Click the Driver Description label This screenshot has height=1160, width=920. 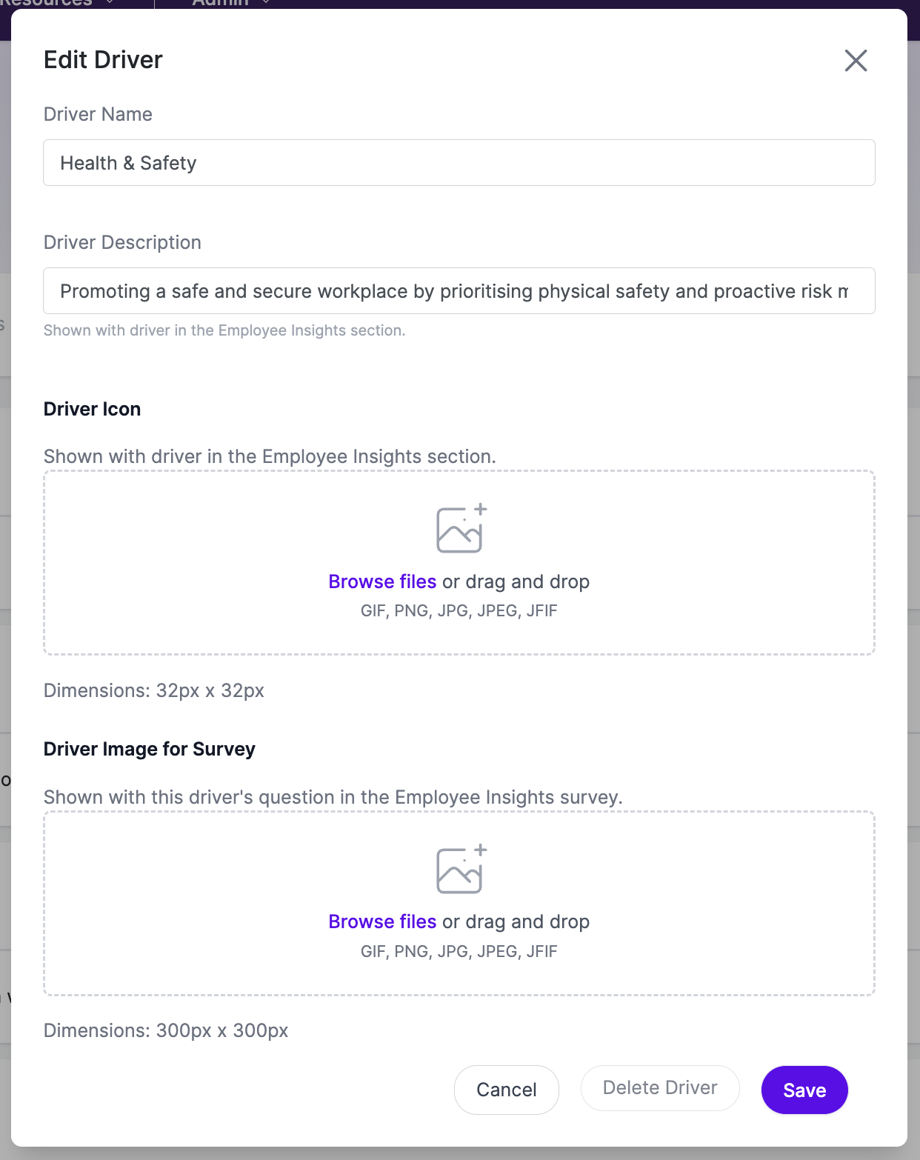pyautogui.click(x=122, y=242)
